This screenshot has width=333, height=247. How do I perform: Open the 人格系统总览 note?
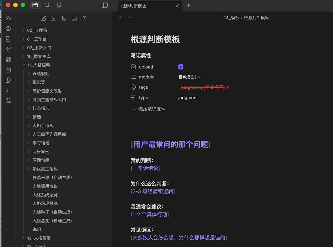45,195
